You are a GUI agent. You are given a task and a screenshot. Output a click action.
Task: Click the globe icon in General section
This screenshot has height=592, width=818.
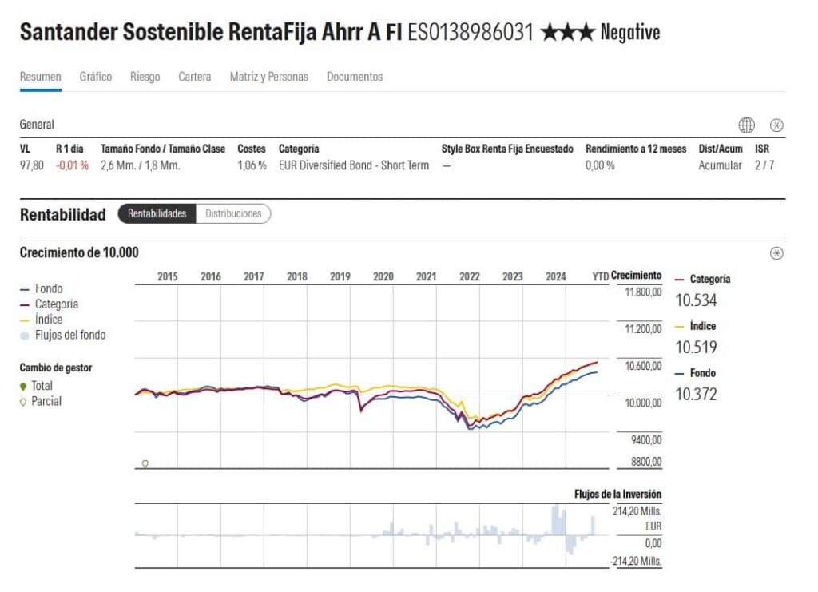[x=747, y=125]
